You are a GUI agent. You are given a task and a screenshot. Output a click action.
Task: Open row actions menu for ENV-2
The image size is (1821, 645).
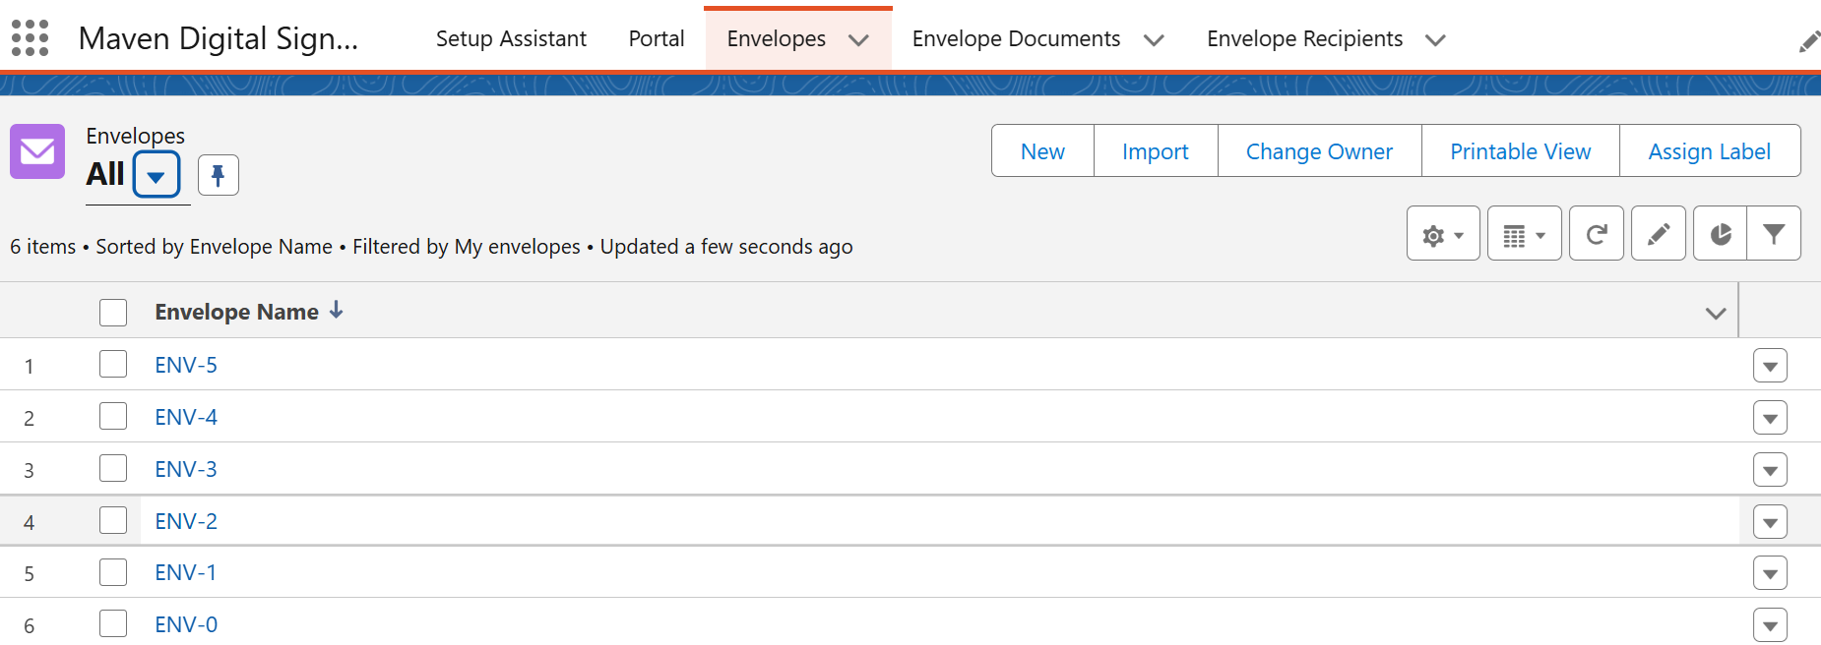tap(1770, 522)
